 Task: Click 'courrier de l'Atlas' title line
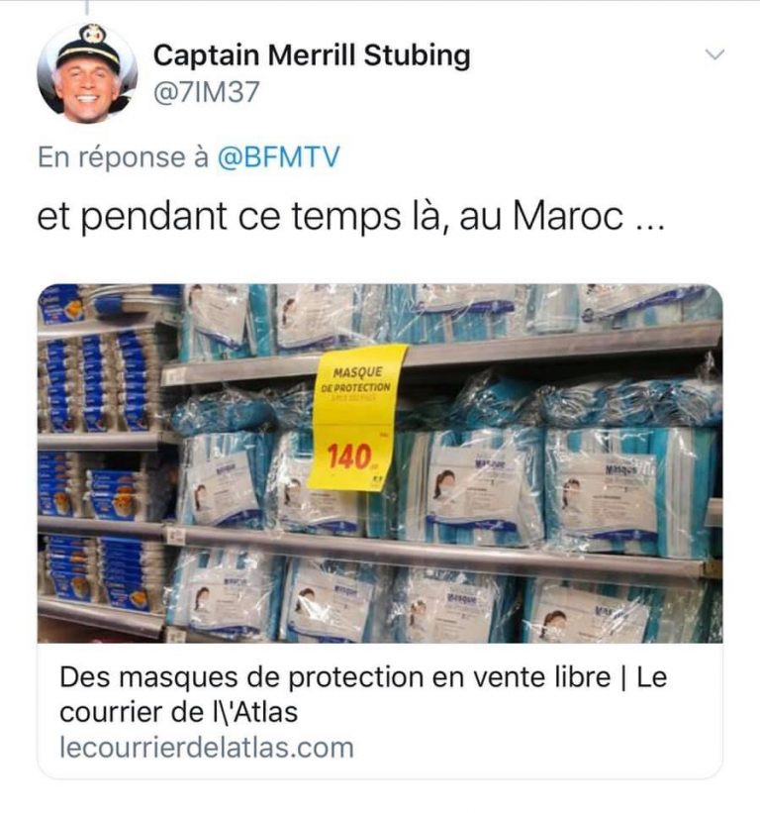[178, 711]
